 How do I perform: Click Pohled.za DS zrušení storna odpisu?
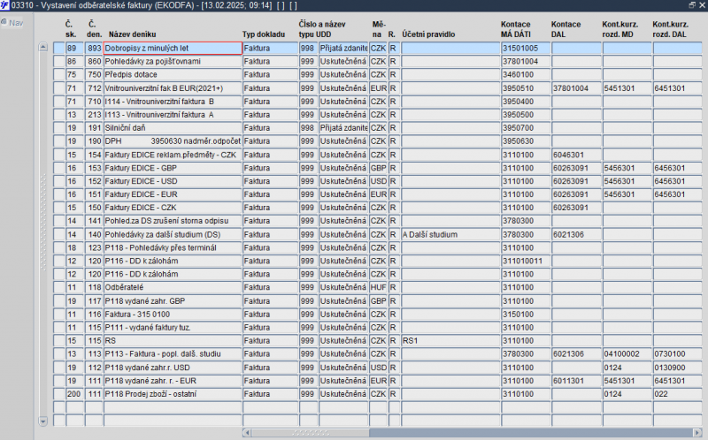[173, 221]
